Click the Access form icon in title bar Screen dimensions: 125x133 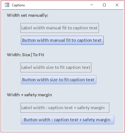tap(7, 5)
